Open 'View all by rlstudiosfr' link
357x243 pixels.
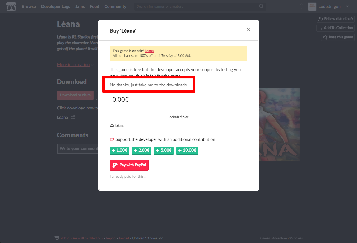coord(88,238)
